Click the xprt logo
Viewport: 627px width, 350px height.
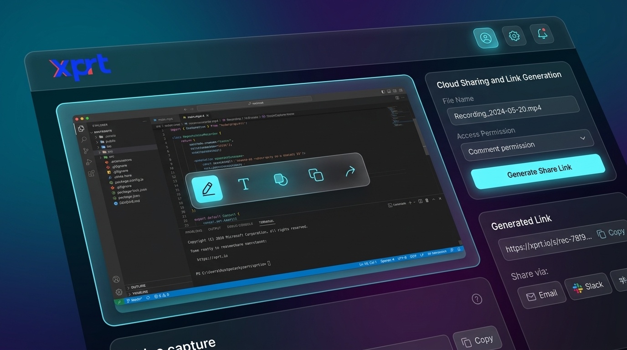[80, 67]
